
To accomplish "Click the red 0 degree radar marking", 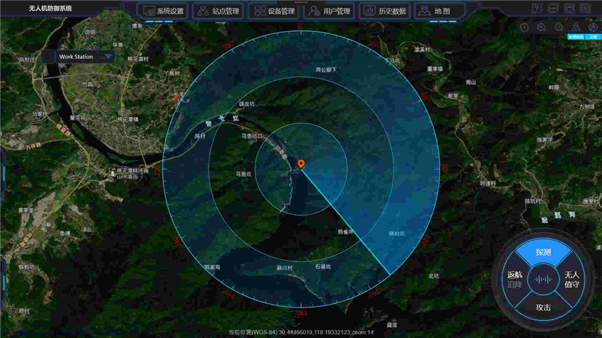I will click(300, 25).
